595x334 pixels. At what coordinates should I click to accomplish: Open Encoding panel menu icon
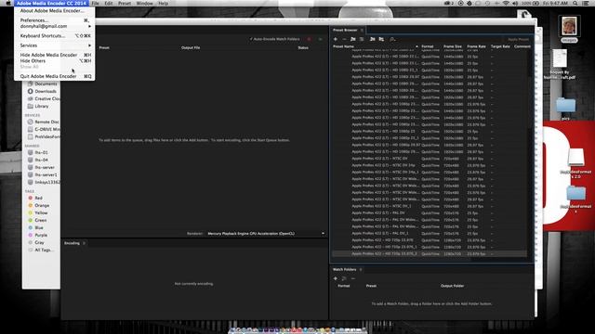(85, 243)
